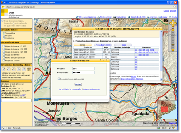Screen dimensions: 181x133
Task: Switch language to English
Action: point(173,11)
